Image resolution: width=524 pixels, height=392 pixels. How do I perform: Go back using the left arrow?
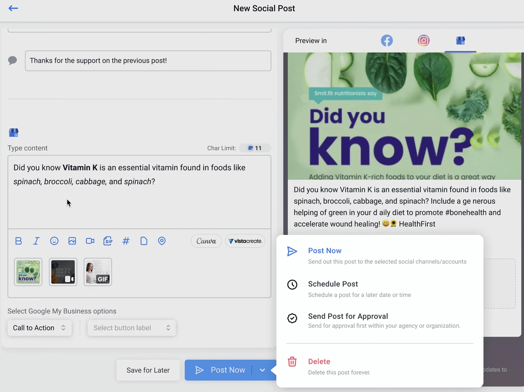pos(13,8)
